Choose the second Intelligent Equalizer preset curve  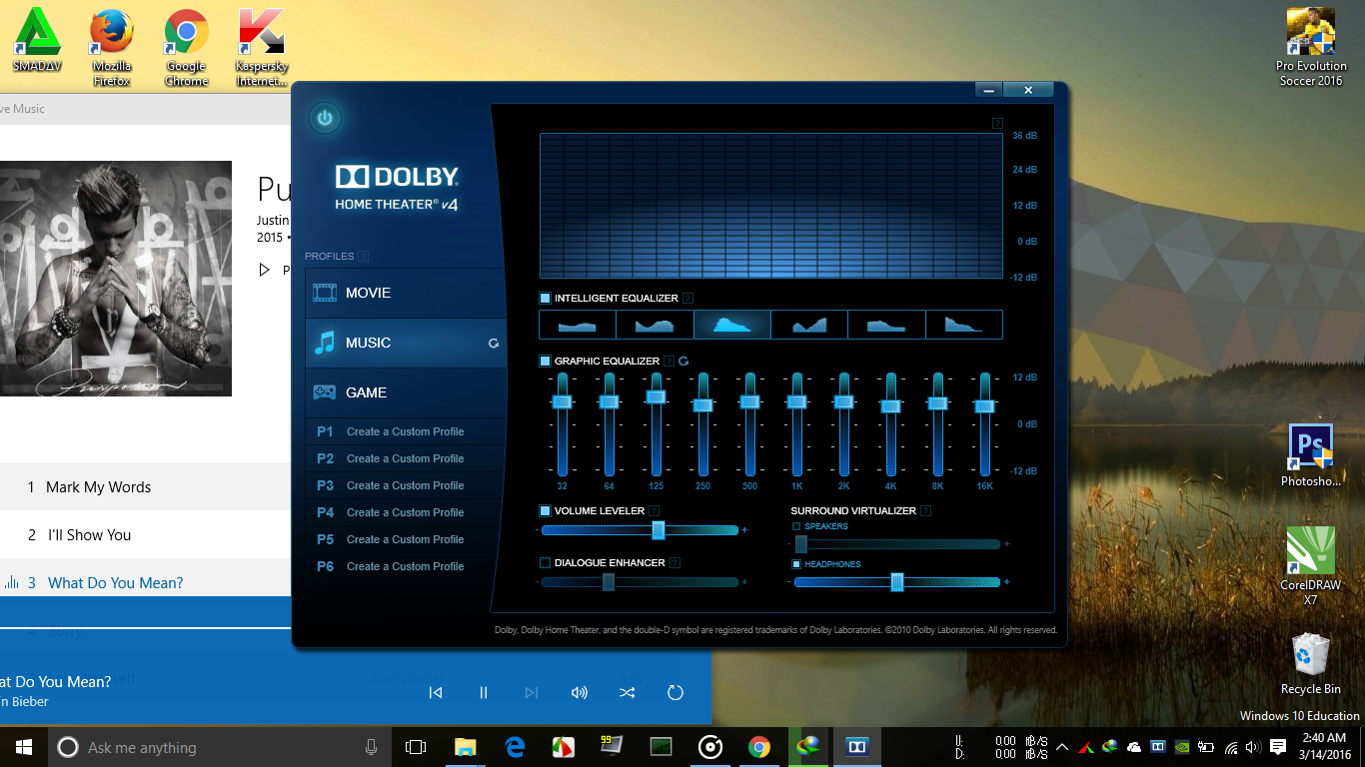(x=655, y=325)
